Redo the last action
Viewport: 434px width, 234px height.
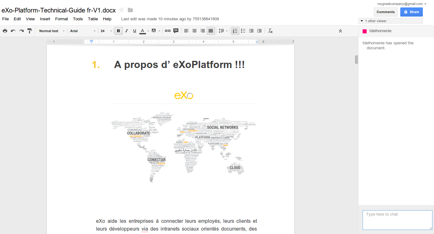pyautogui.click(x=21, y=31)
